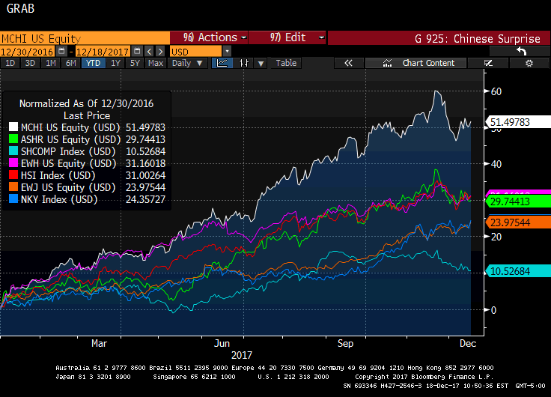Open chart settings gear icon
551x397 pixels.
point(529,63)
